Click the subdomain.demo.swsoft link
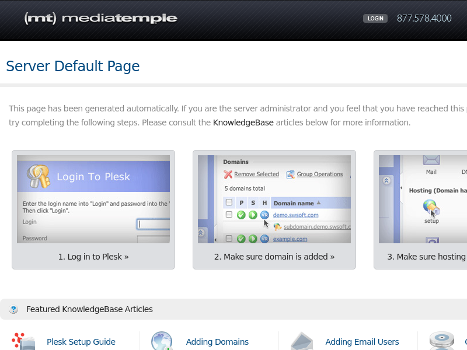This screenshot has width=467, height=350. pos(317,227)
